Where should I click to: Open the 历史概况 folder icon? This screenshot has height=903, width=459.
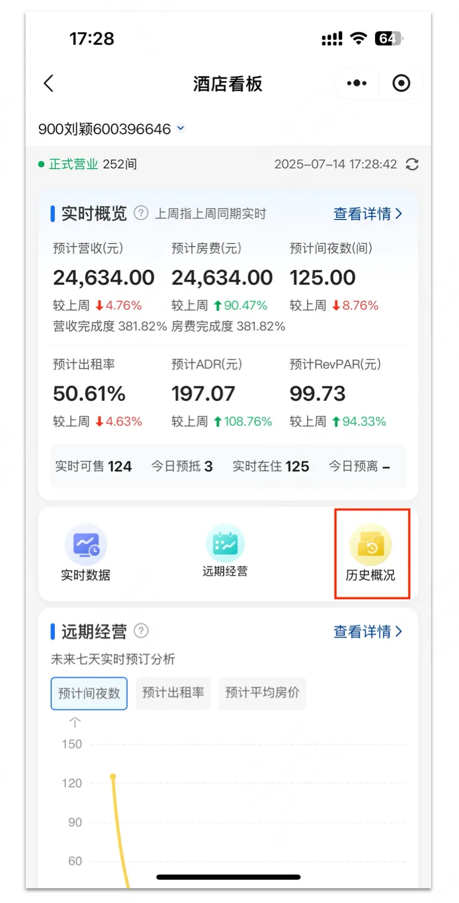tap(370, 544)
